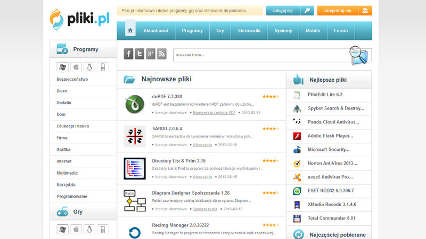Open the Firma category

click(x=62, y=138)
